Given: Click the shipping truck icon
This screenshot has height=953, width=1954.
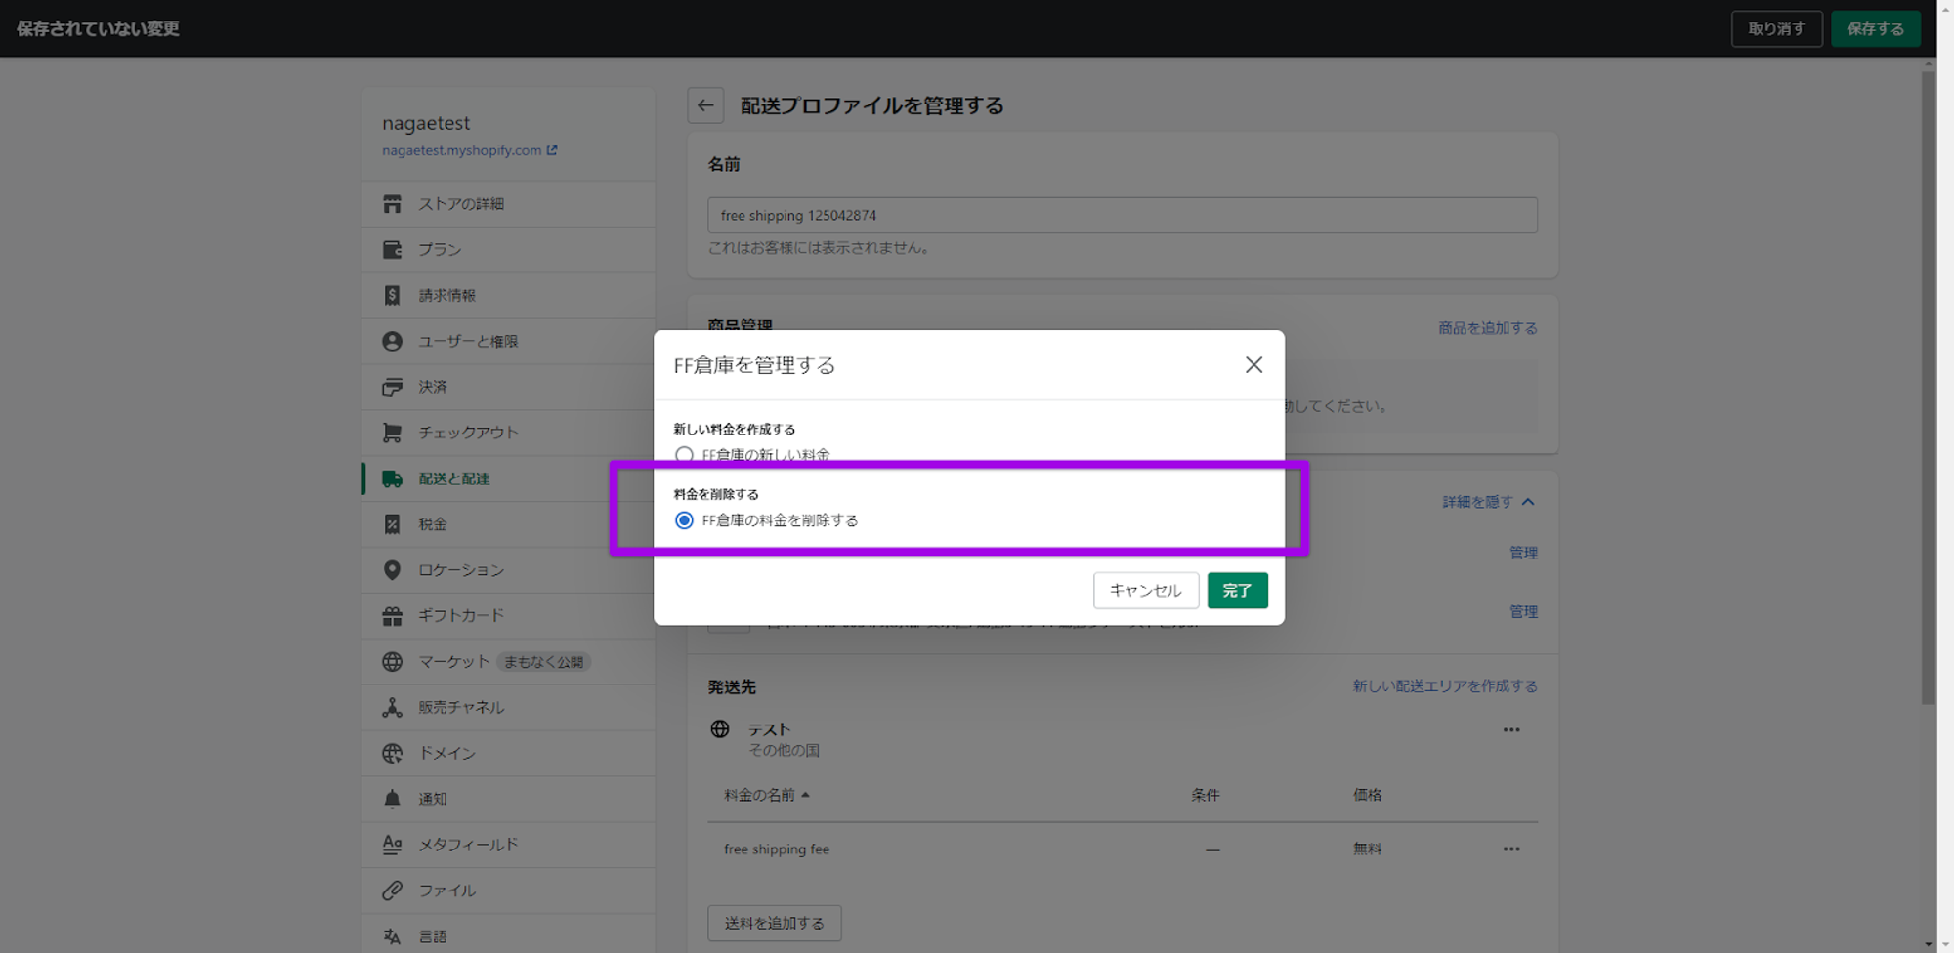Looking at the screenshot, I should [x=392, y=478].
